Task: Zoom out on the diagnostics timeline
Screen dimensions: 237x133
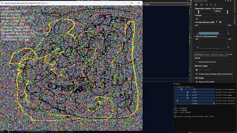Action: pyautogui.click(x=211, y=5)
